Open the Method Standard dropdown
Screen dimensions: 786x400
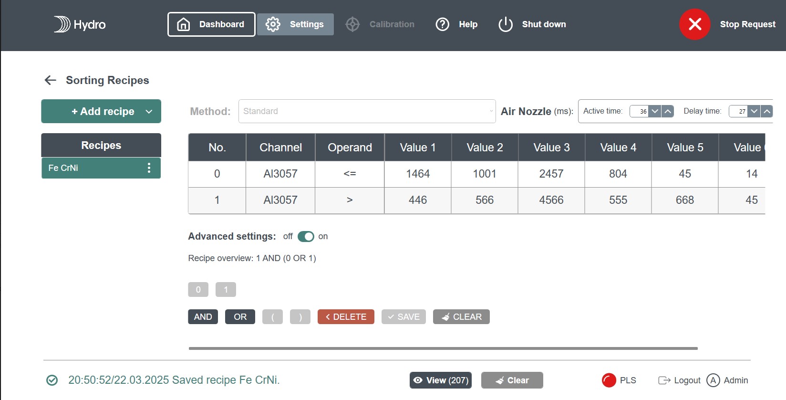tap(367, 111)
